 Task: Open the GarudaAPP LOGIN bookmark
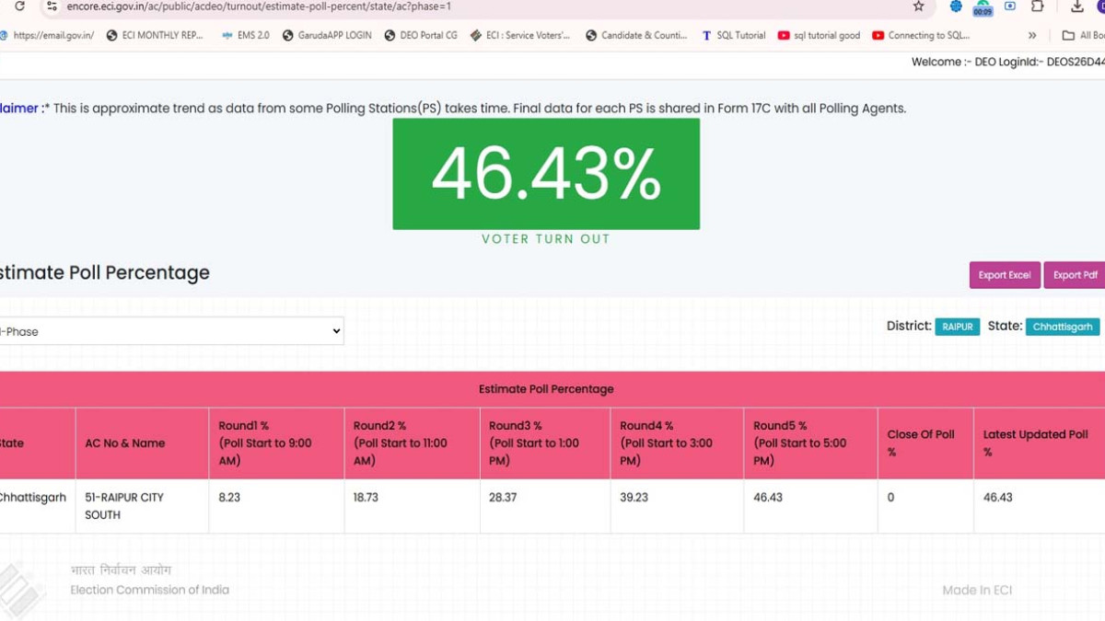click(327, 35)
